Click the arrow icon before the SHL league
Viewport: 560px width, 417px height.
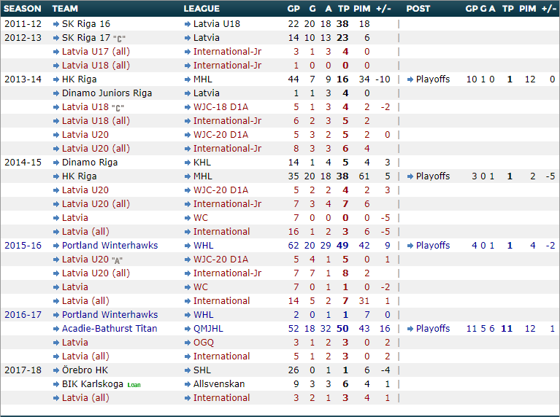click(187, 370)
